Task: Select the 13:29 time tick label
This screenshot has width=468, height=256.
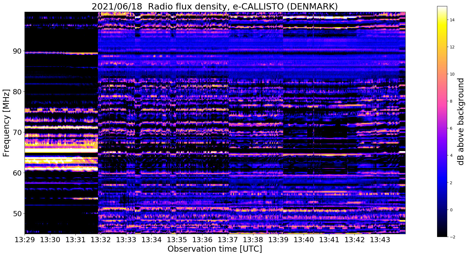Action: click(25, 240)
